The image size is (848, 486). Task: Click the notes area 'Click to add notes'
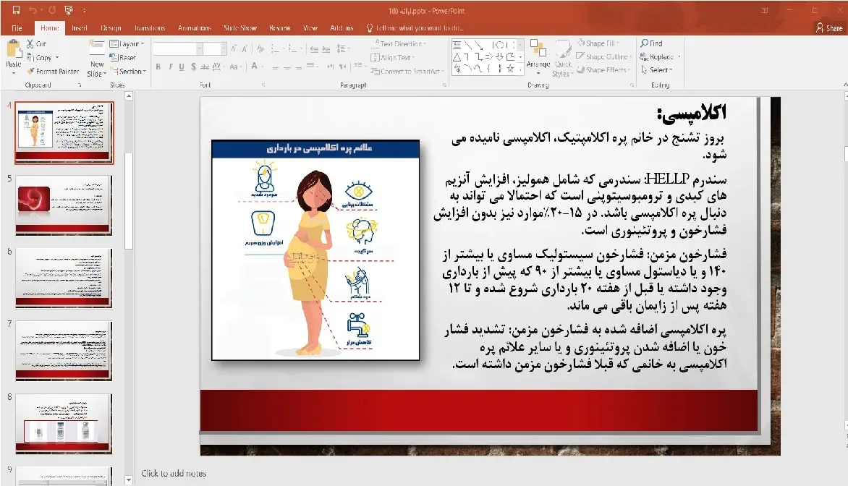point(174,473)
